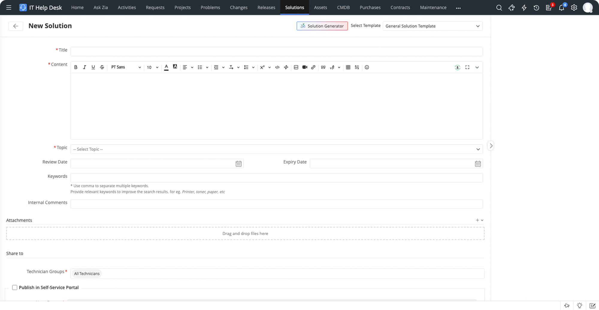Open the Select Template dropdown
Screen dimensions: 599x310
click(x=432, y=26)
